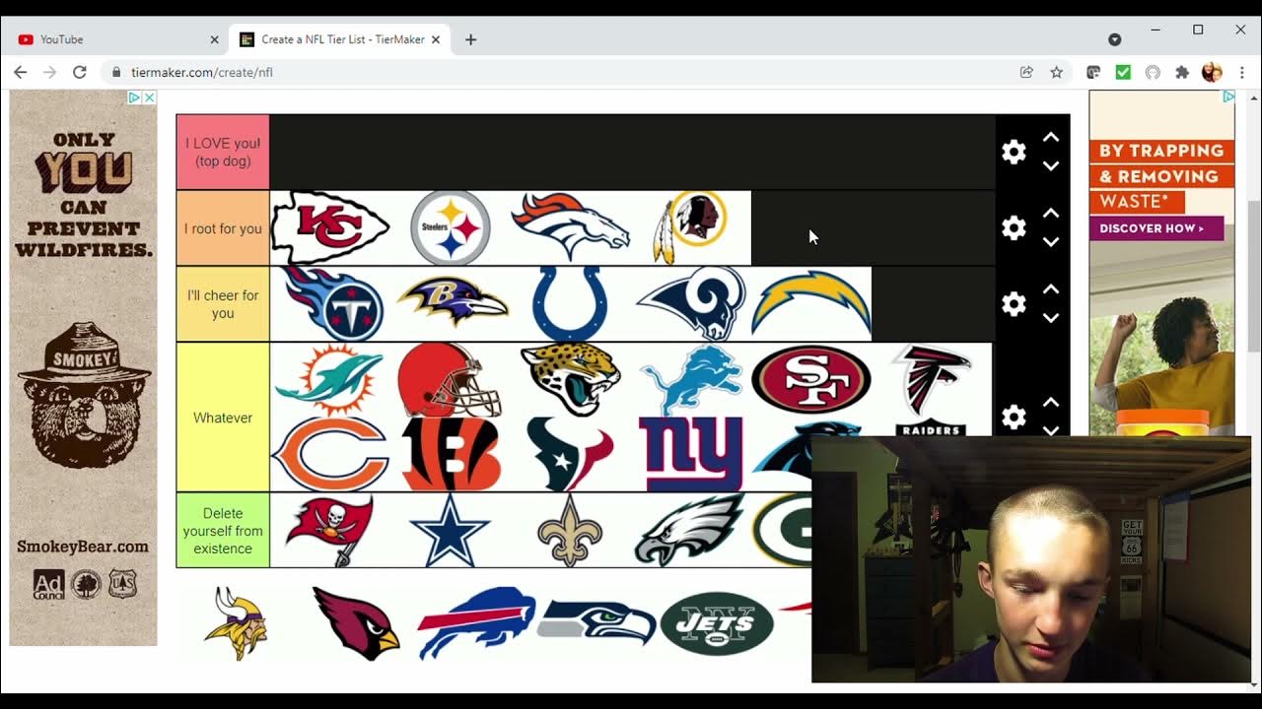1262x709 pixels.
Task: Move I root for you tier up
Action: pos(1051,213)
